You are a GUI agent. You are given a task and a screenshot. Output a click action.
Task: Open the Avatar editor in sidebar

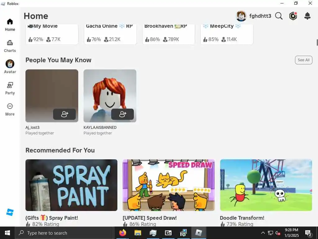10,67
